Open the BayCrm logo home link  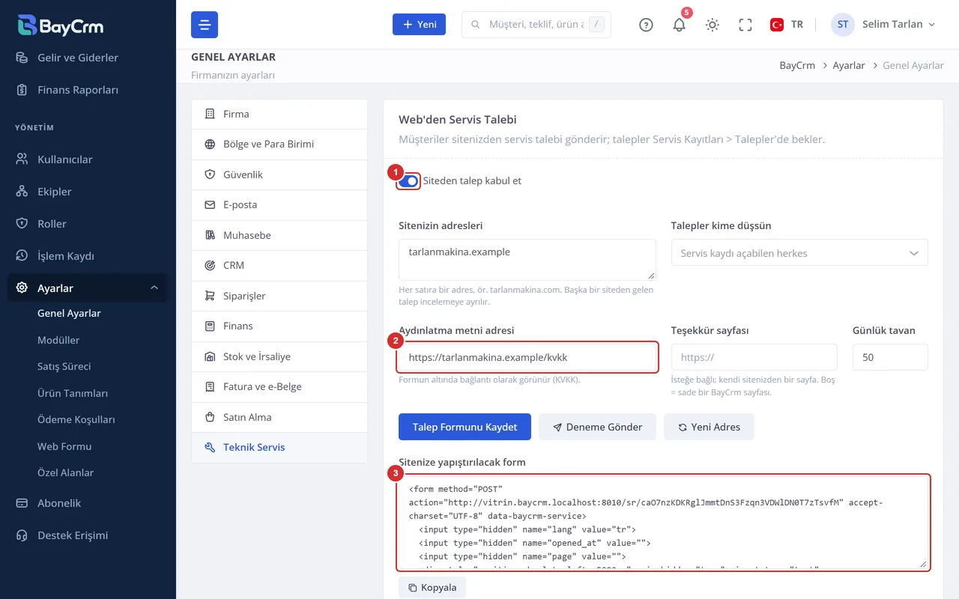(x=61, y=25)
